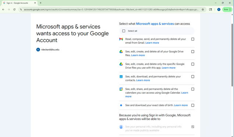Click the Microsoft apps & services link

[x=155, y=24]
